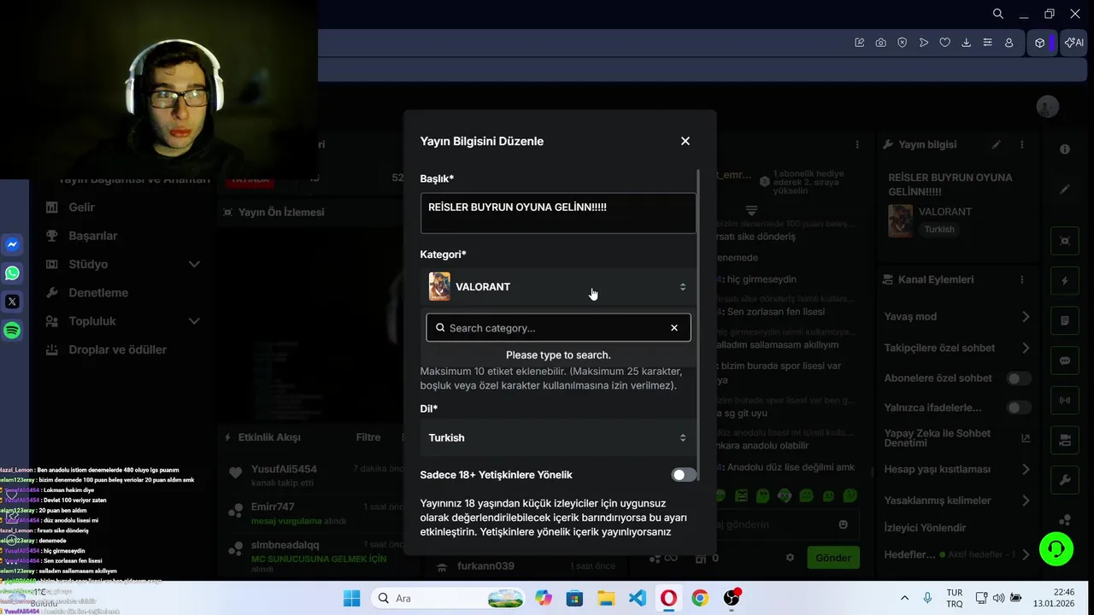Open the ad blocker shield icon
Image resolution: width=1094 pixels, height=615 pixels.
coord(902,43)
